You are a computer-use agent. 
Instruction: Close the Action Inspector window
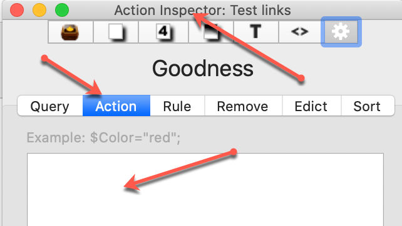17,10
